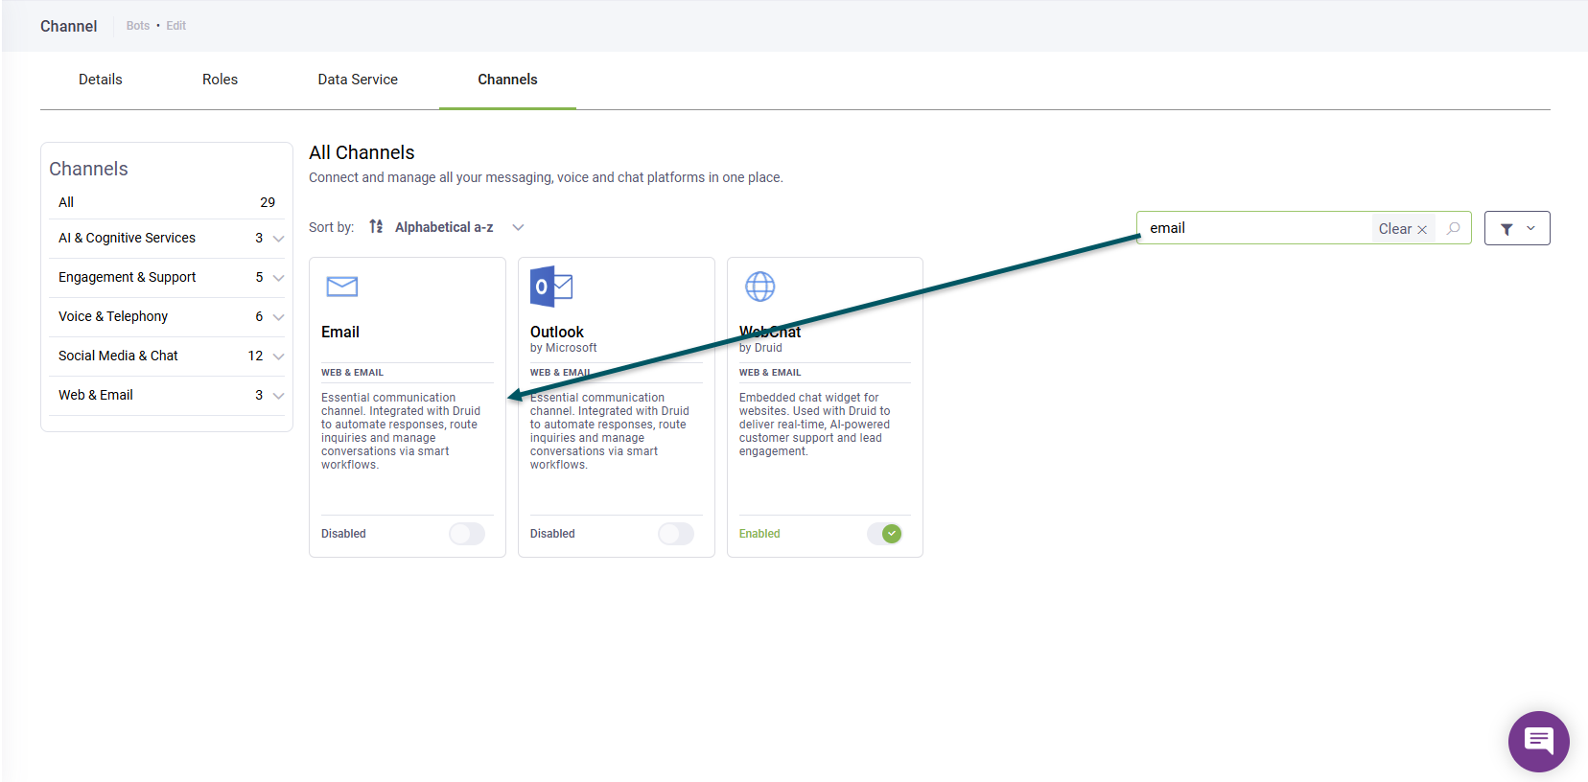Click the search magnifier icon
1588x782 pixels.
[x=1453, y=228]
